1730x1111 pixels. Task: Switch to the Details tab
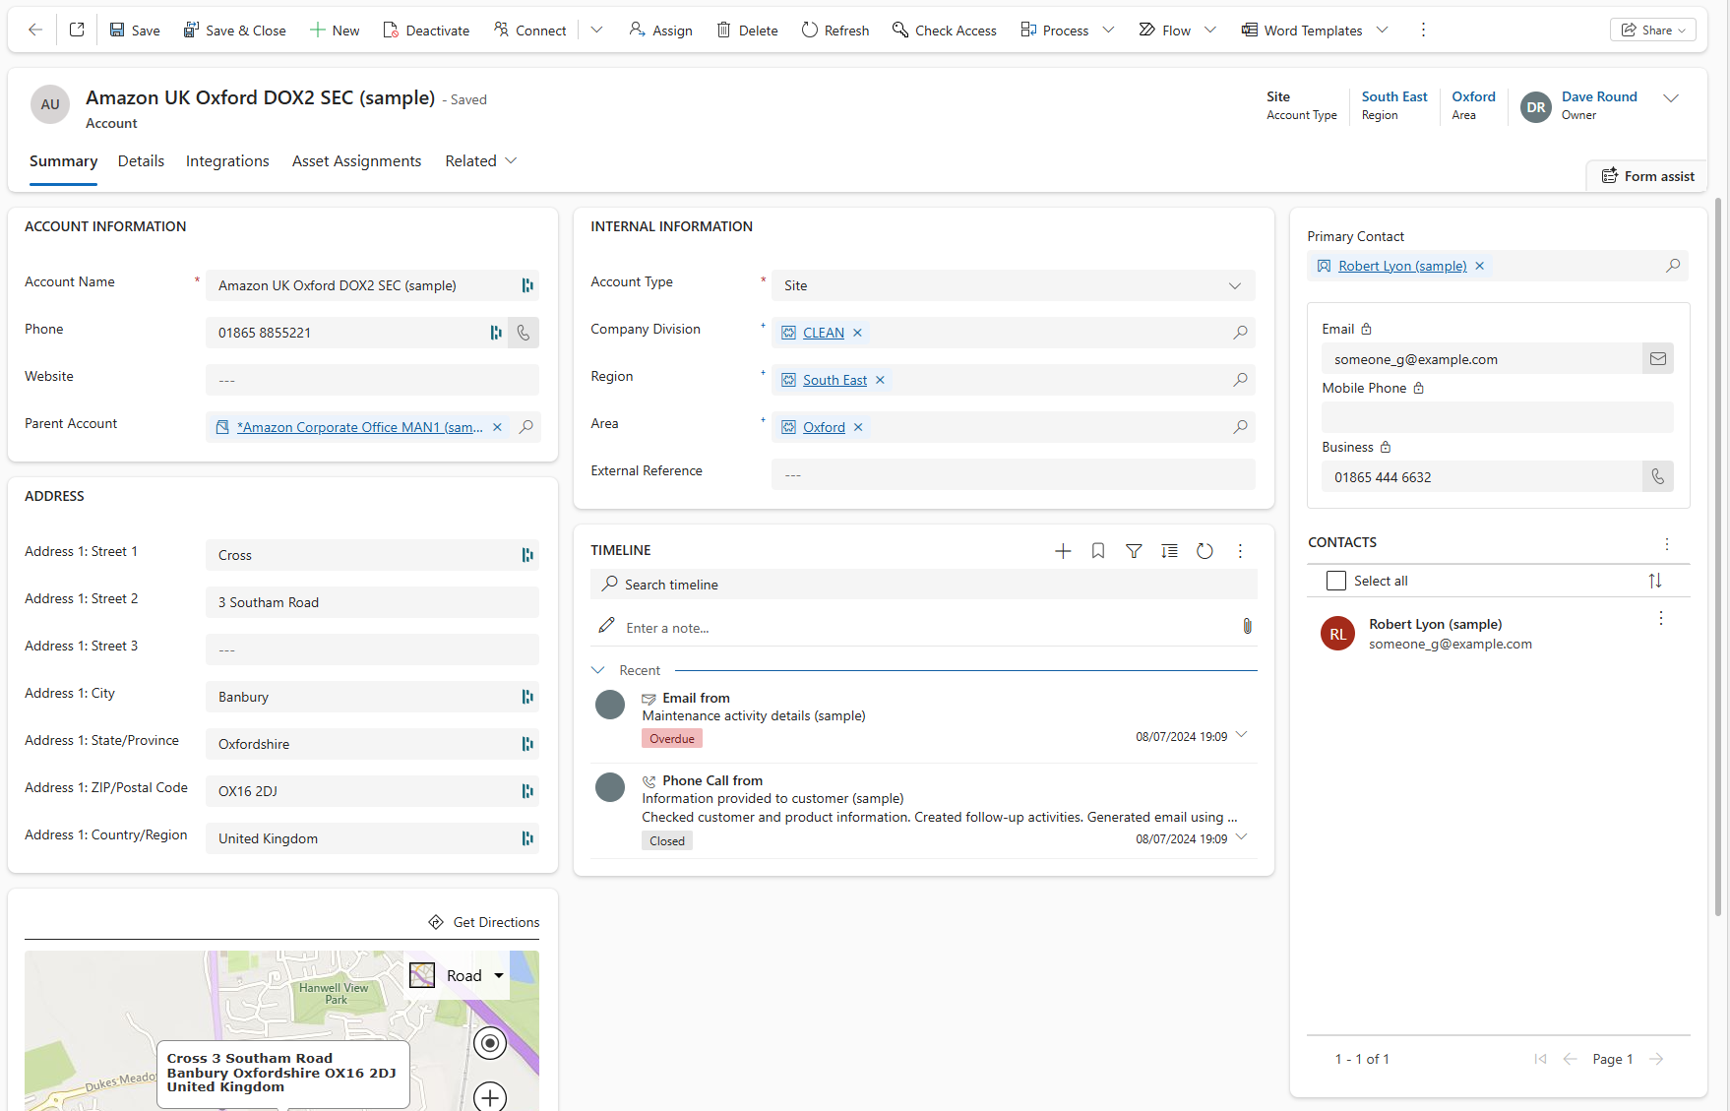click(x=141, y=160)
